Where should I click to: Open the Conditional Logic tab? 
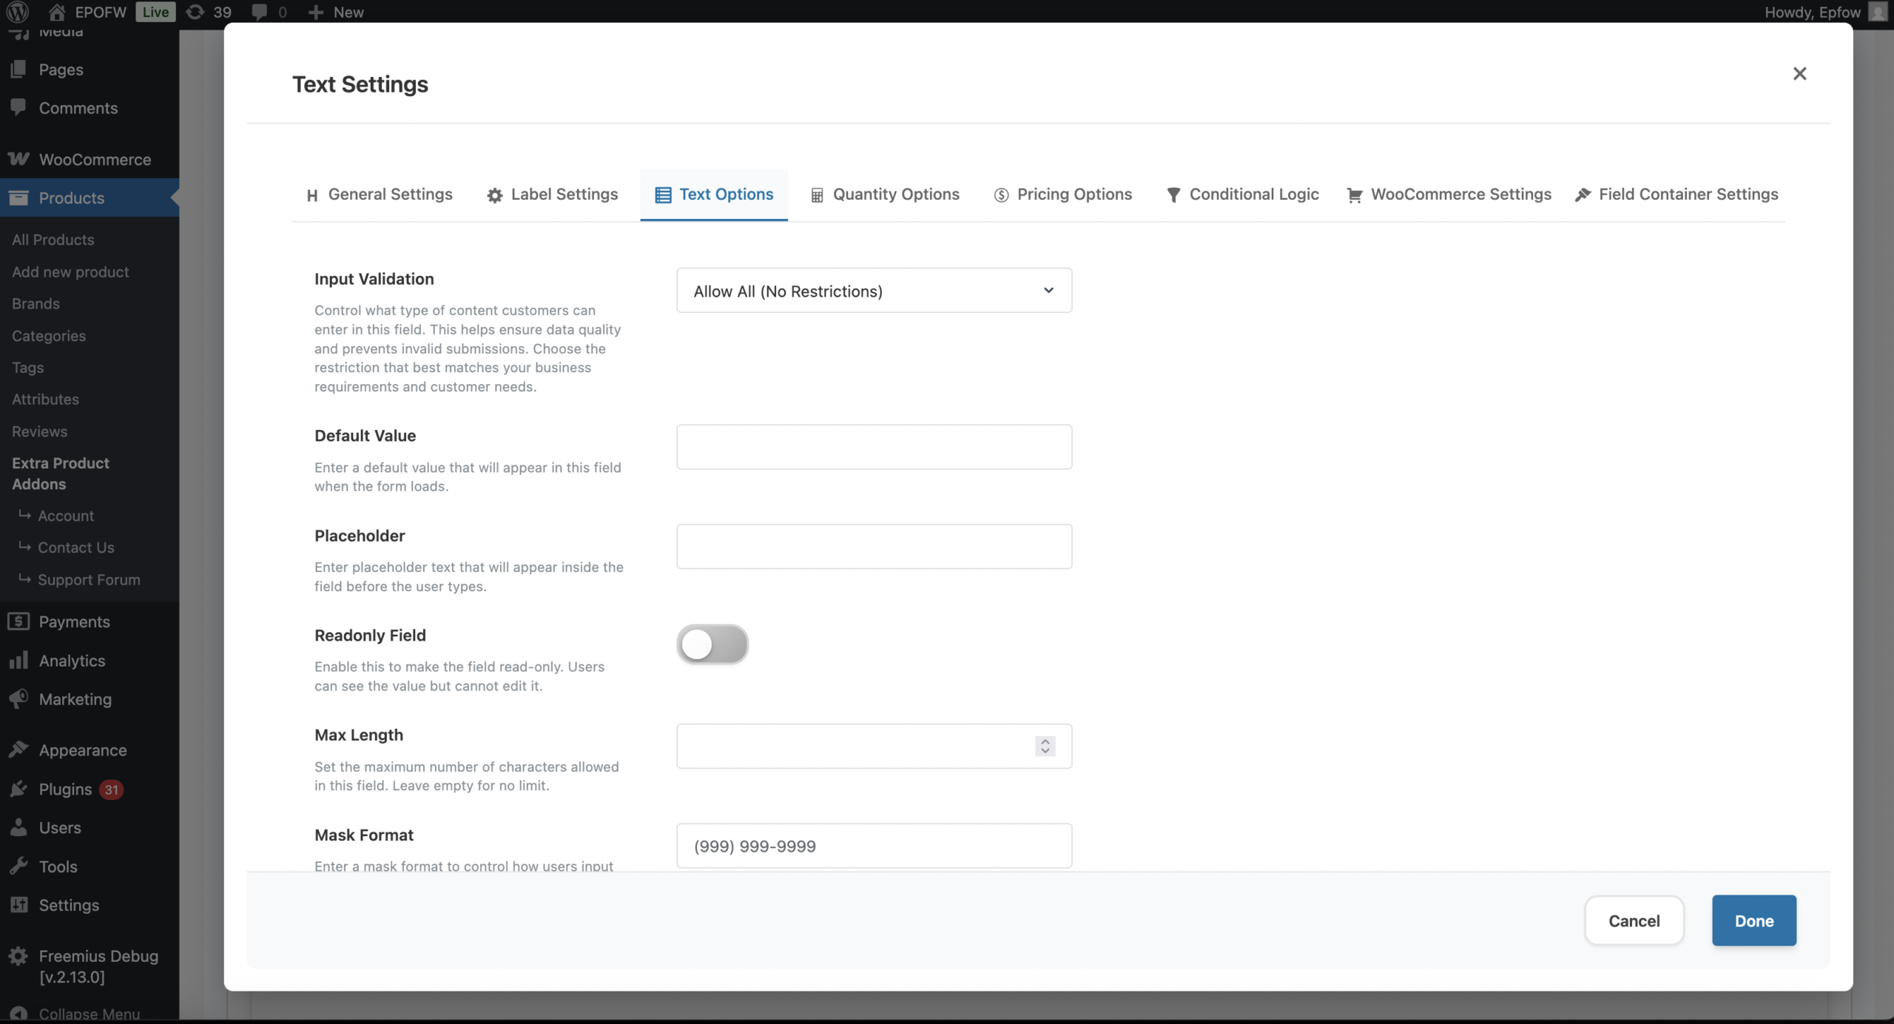(1241, 195)
